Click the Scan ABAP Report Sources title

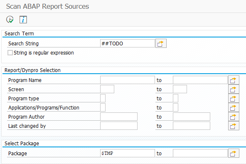point(47,6)
